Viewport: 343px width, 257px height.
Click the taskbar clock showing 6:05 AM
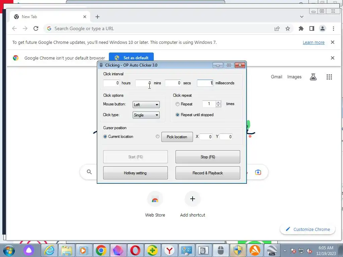326,251
